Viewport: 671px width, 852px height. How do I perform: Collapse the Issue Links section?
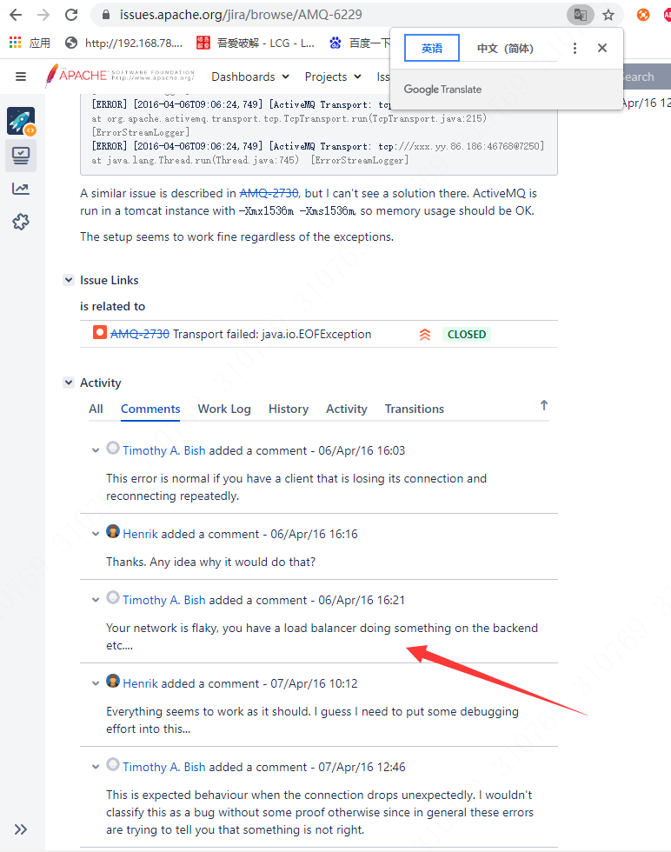tap(69, 280)
